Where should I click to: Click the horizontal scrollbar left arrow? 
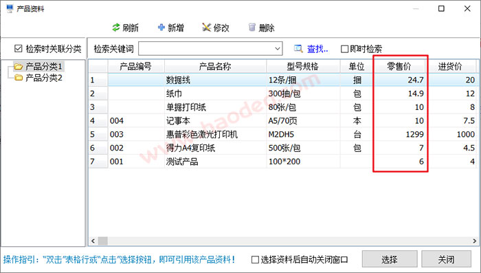click(93, 241)
